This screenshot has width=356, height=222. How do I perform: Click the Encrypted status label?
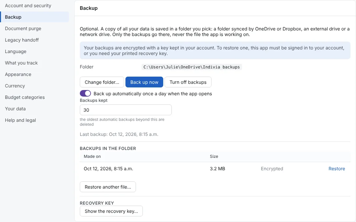point(272,169)
